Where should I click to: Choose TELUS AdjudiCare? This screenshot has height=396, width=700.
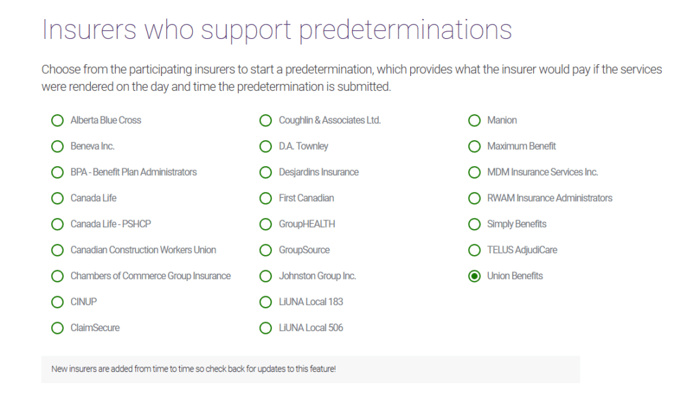coord(474,250)
